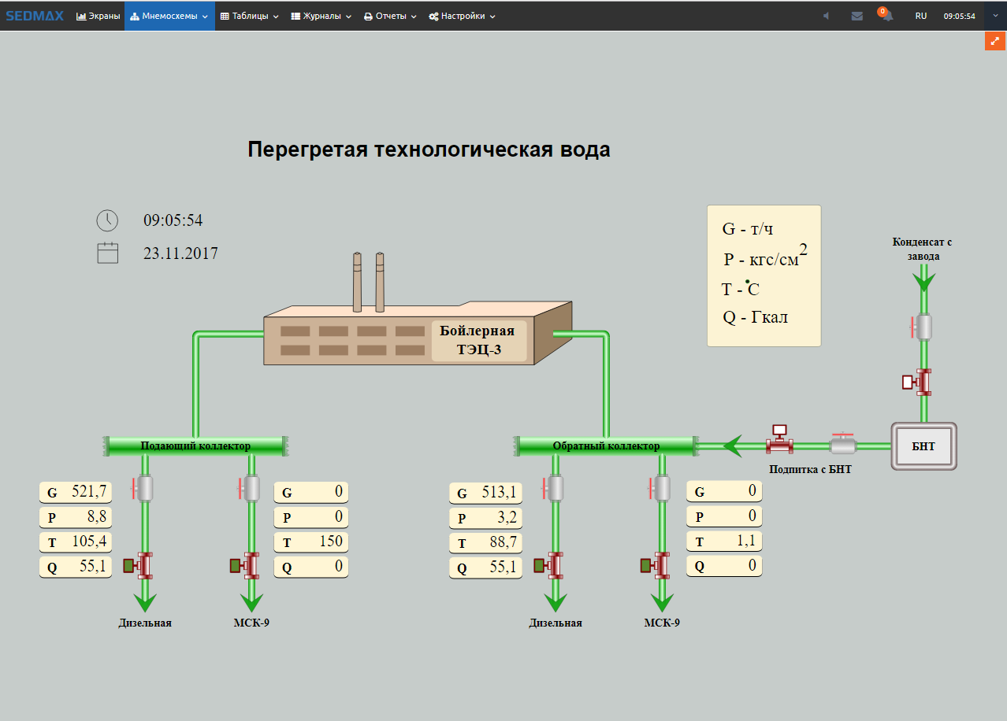Open the notifications bell icon

pyautogui.click(x=887, y=16)
